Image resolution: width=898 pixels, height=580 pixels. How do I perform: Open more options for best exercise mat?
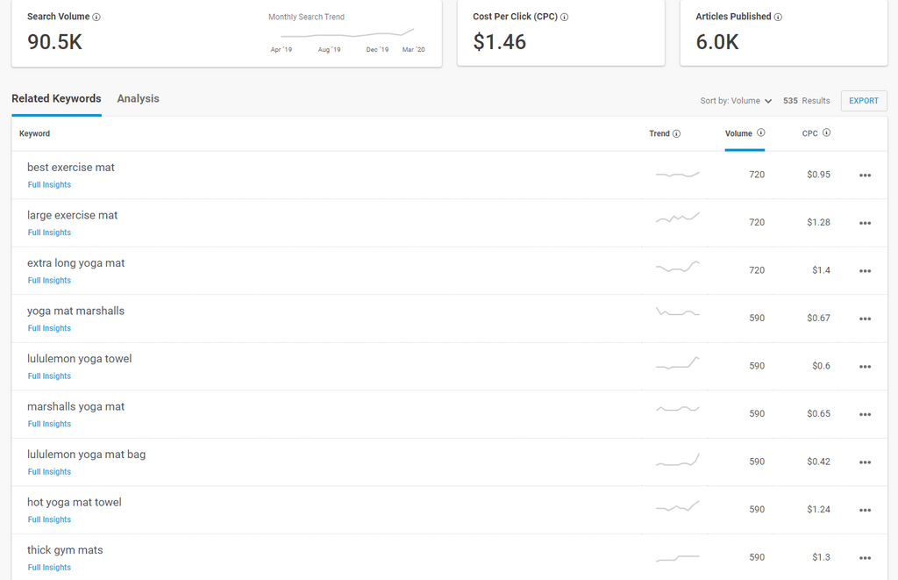865,175
